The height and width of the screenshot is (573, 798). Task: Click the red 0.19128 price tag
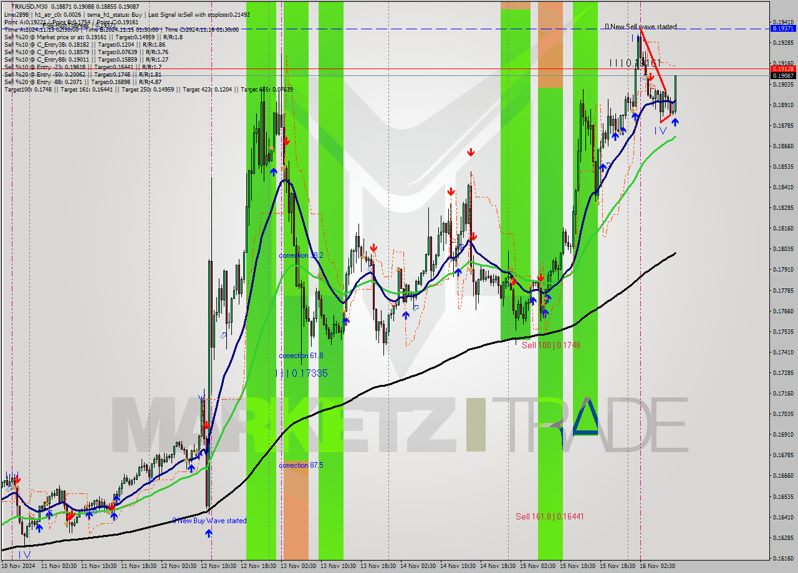point(783,69)
